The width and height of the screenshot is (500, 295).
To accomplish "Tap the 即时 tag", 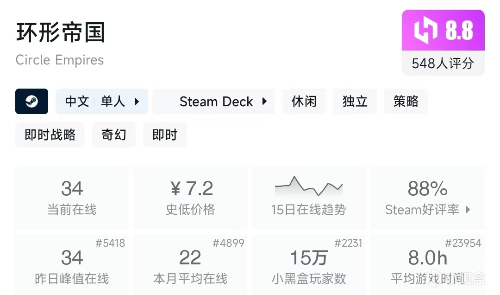I will 165,135.
